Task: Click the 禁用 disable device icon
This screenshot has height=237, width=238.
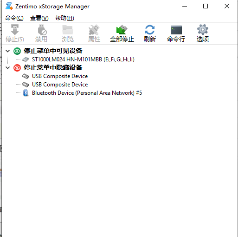Action: [x=42, y=30]
